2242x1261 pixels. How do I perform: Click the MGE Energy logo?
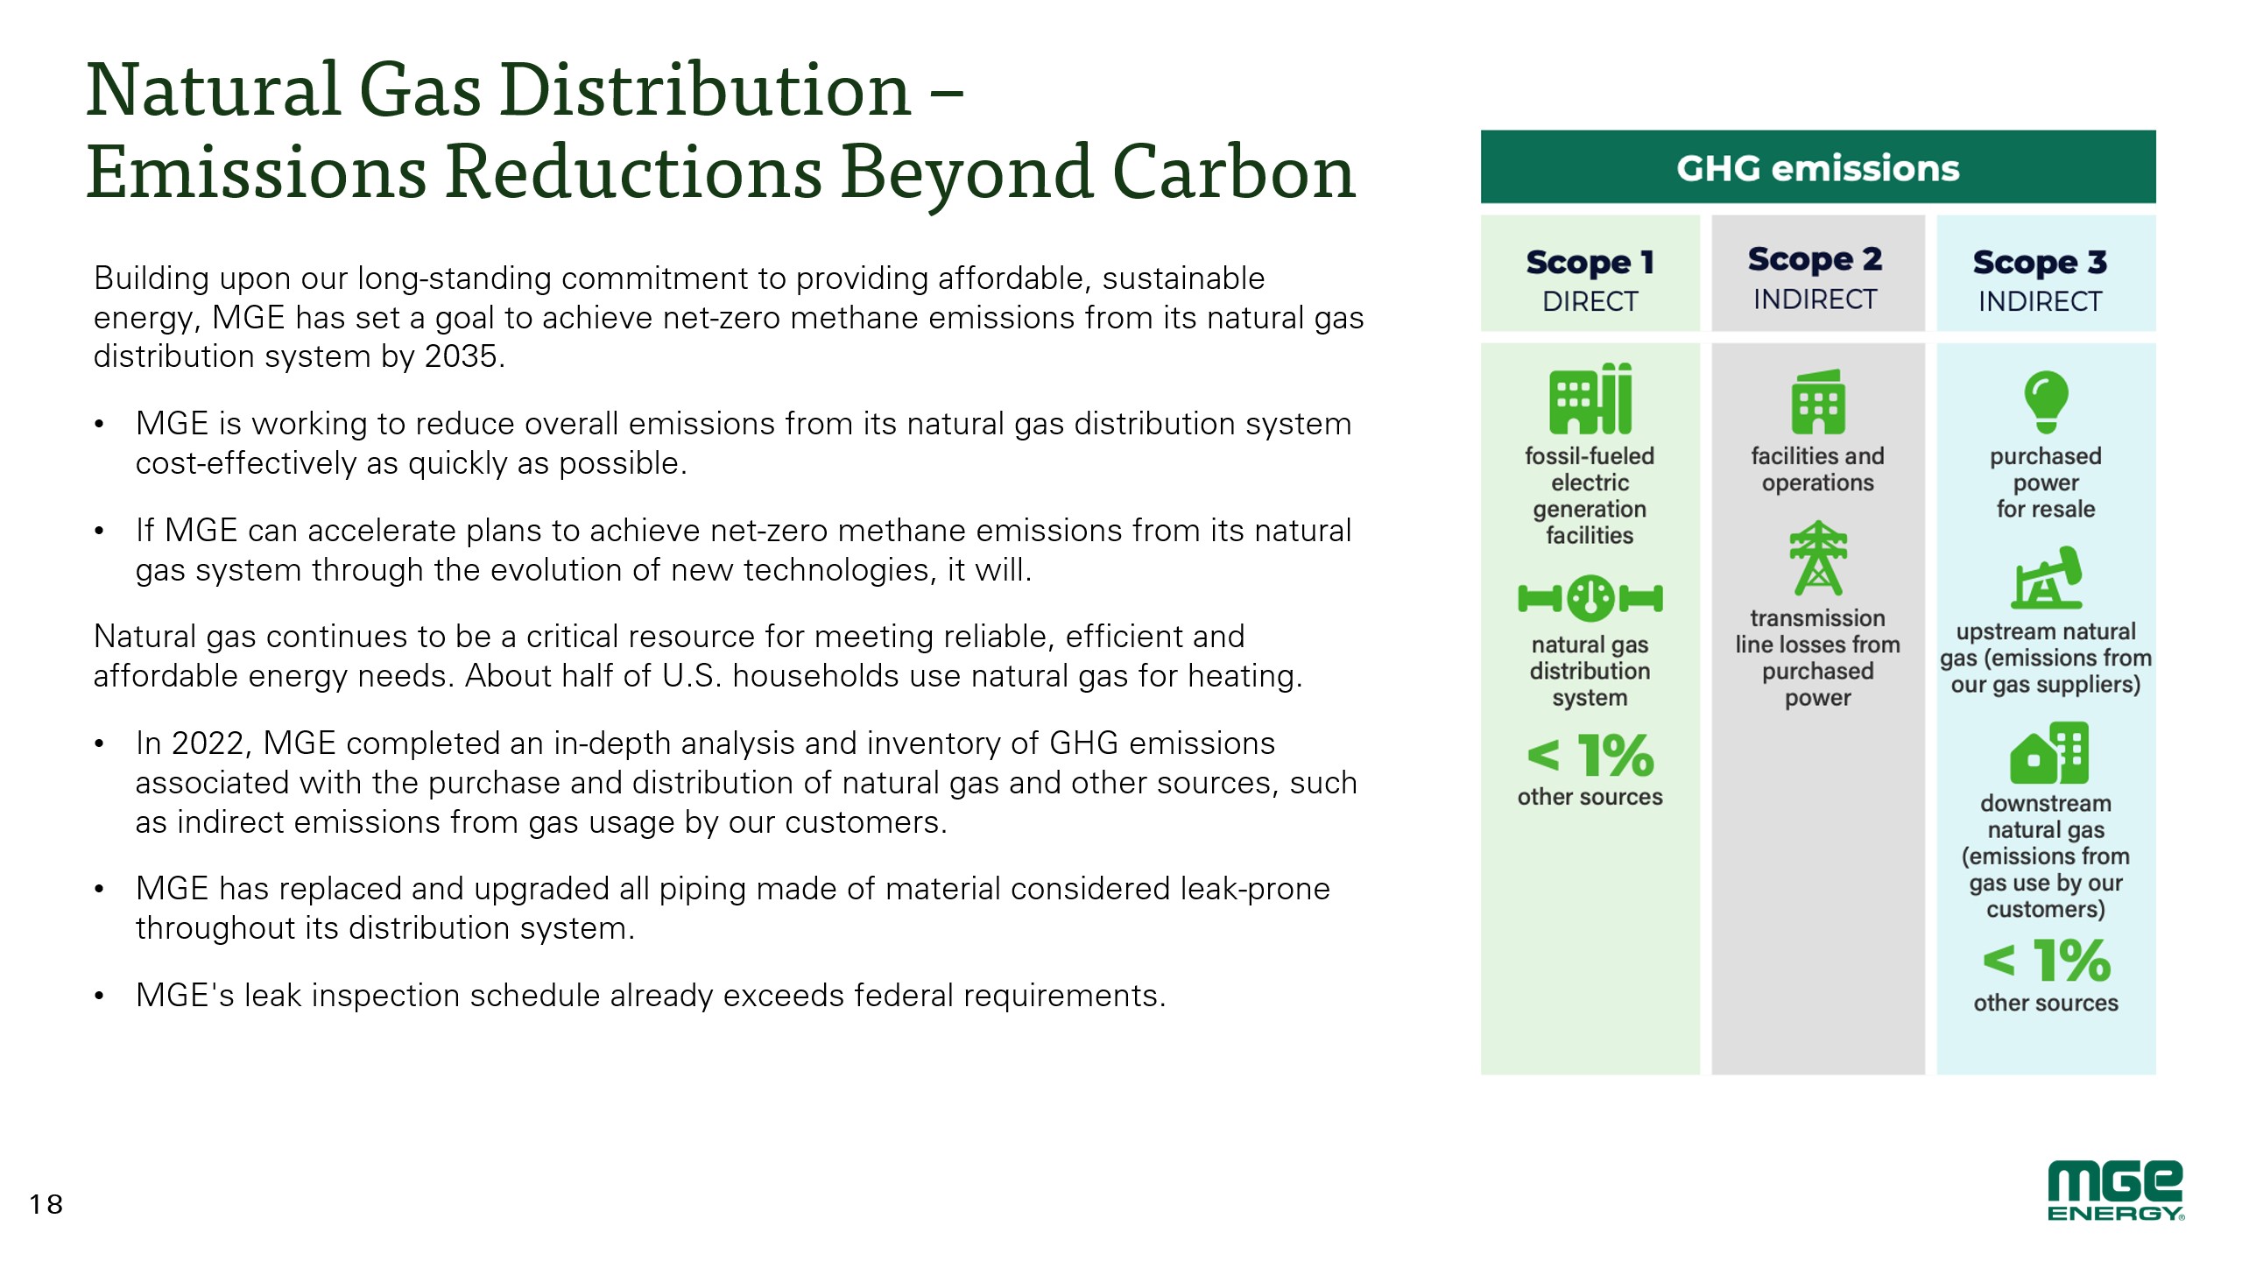tap(2115, 1191)
